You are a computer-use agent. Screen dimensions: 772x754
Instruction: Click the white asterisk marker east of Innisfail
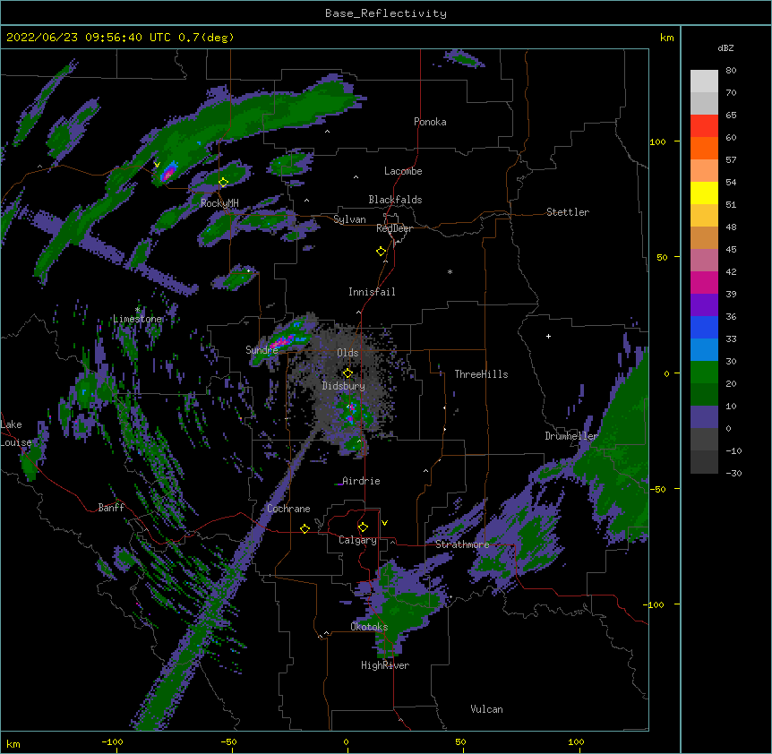tap(450, 271)
